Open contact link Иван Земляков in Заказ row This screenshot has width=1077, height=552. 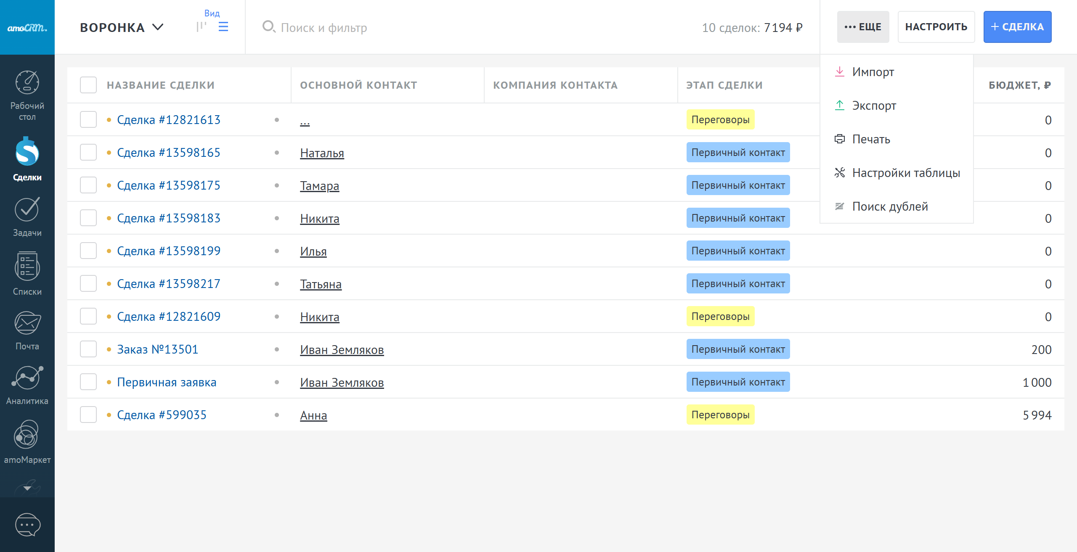(x=342, y=350)
